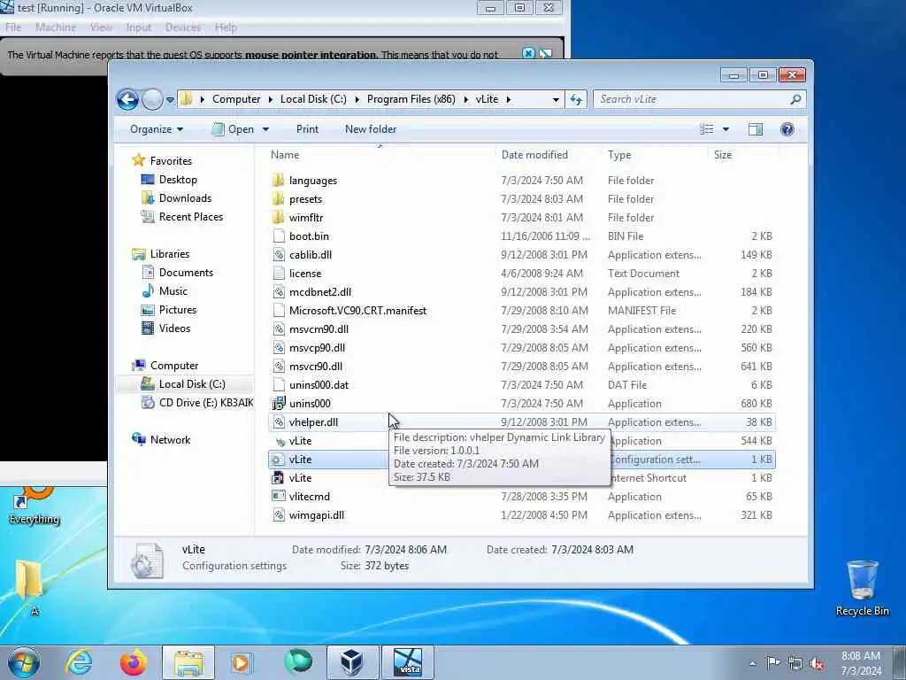906x680 pixels.
Task: Open Recent Places in navigation pane
Action: click(191, 217)
